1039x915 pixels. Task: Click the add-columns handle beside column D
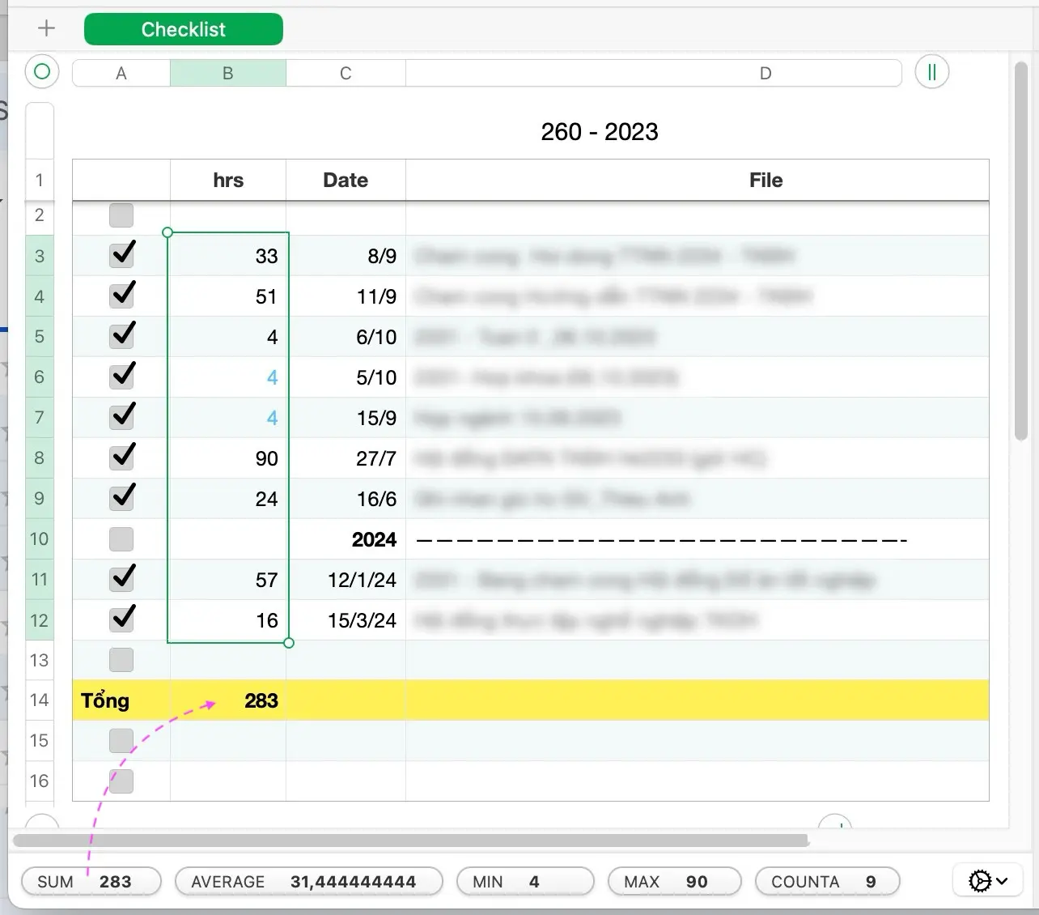click(x=931, y=72)
